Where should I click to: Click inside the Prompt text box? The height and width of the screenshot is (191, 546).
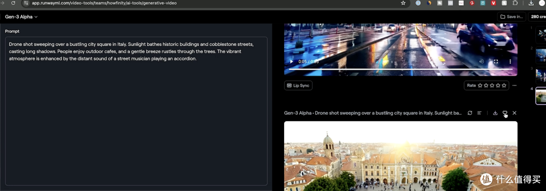click(136, 111)
